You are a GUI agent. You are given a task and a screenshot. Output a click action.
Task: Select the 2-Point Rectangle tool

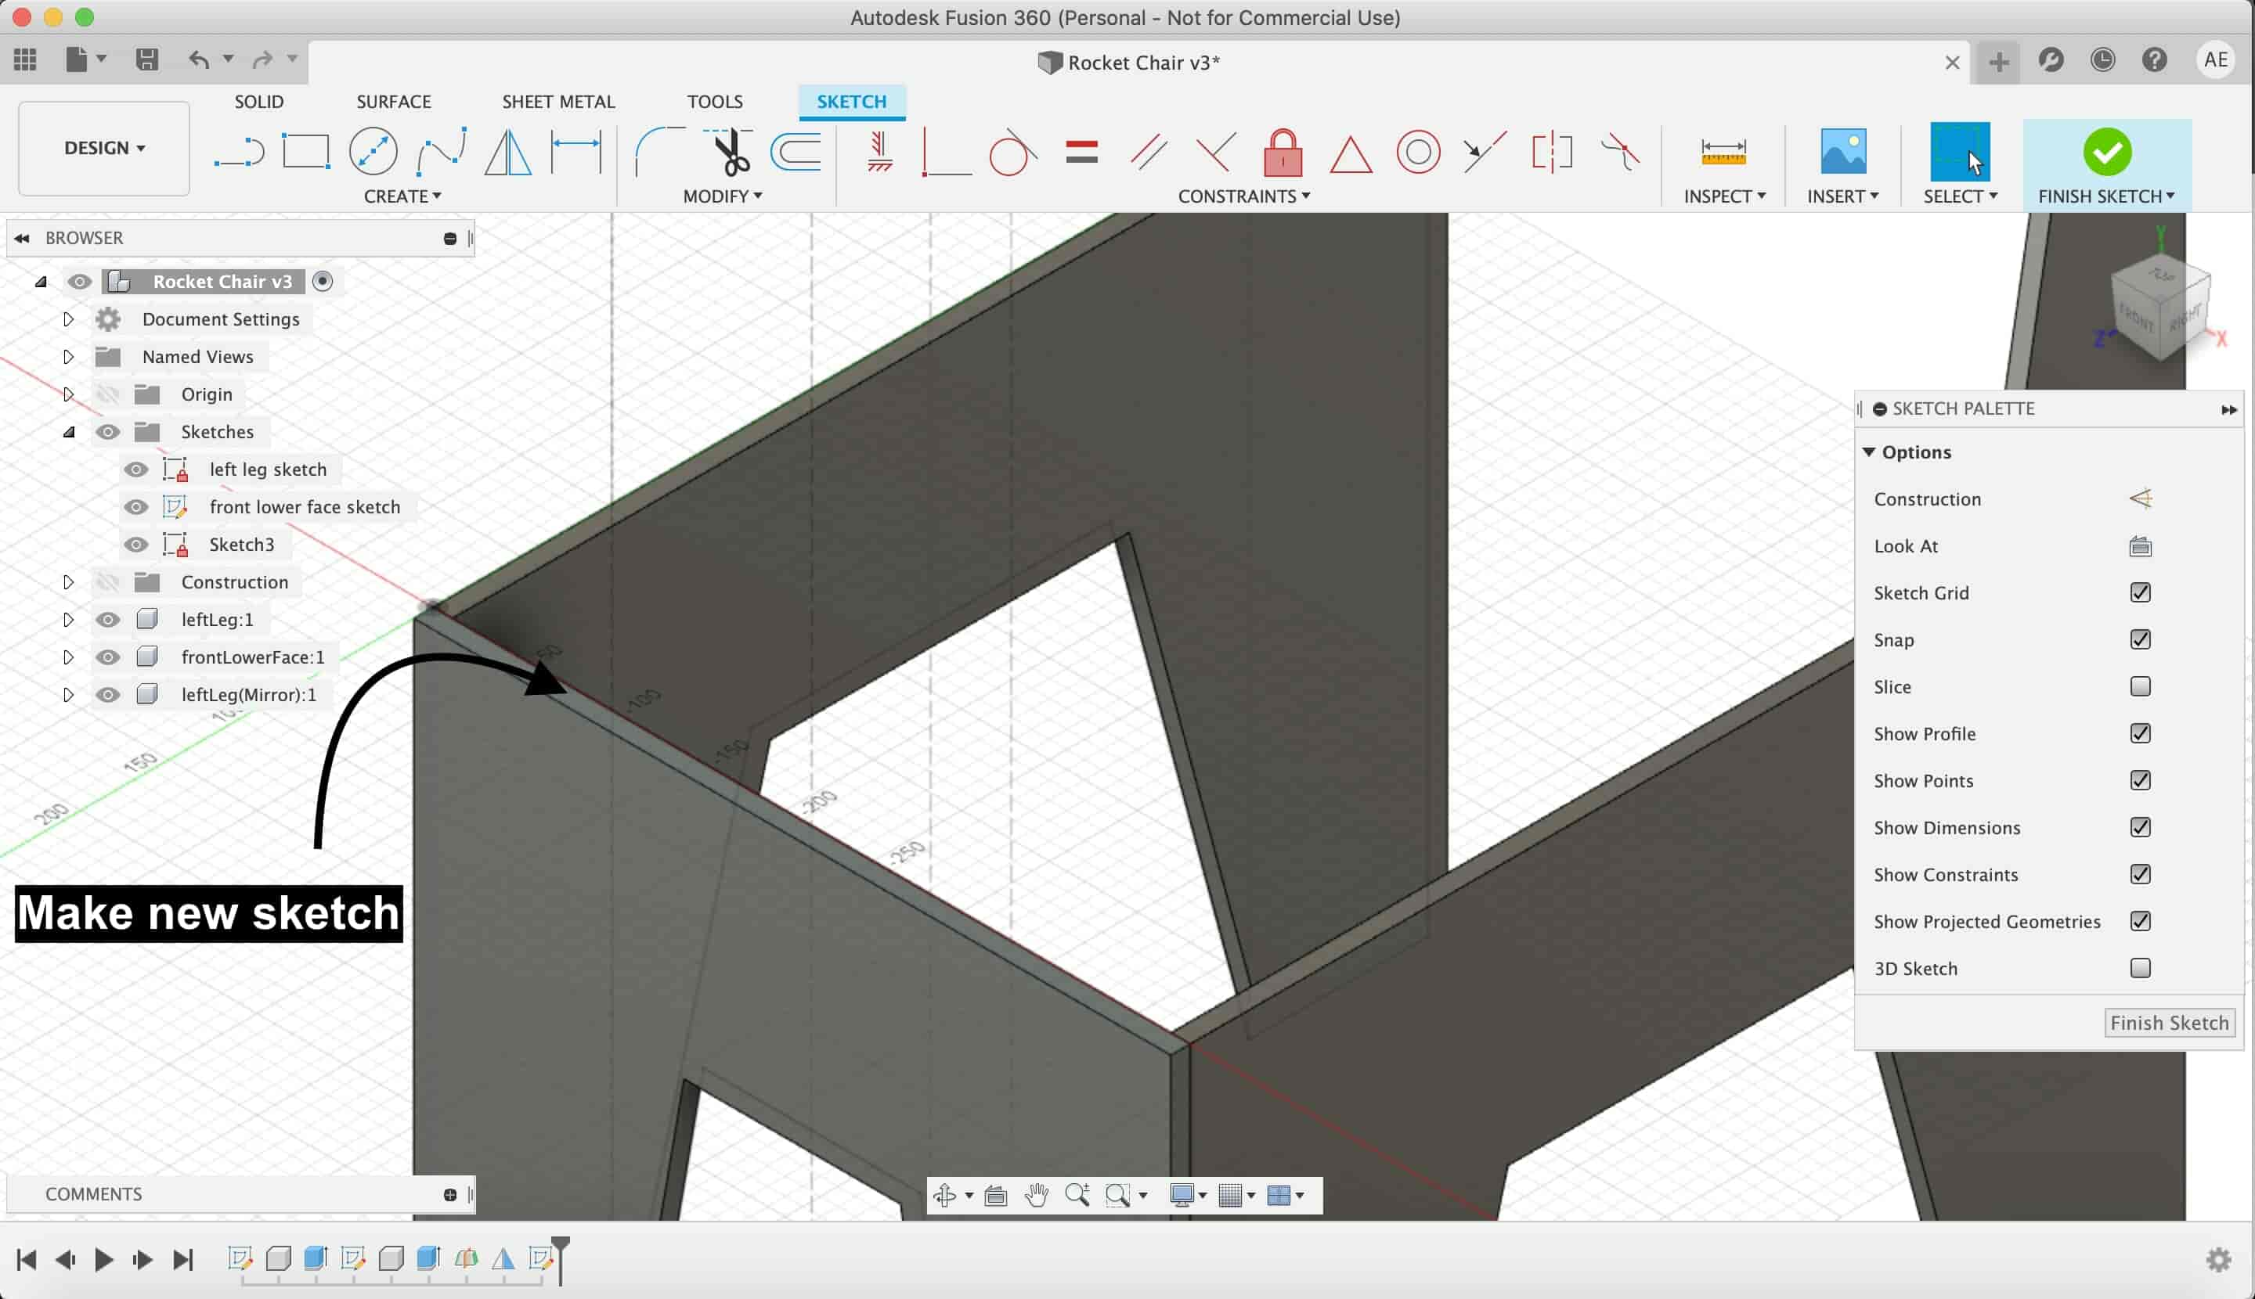coord(305,152)
